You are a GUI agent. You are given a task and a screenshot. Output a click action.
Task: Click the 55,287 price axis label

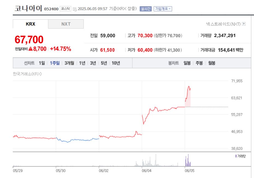tap(237, 115)
